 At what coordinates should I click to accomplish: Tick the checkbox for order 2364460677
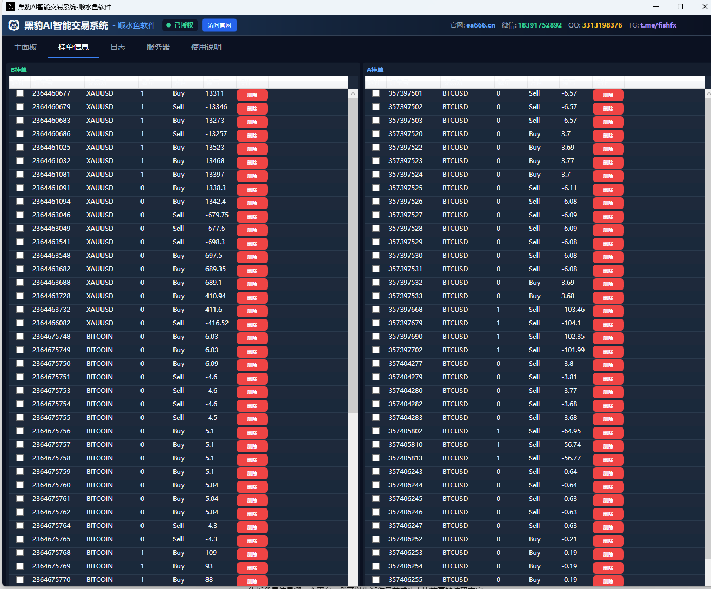(x=20, y=93)
